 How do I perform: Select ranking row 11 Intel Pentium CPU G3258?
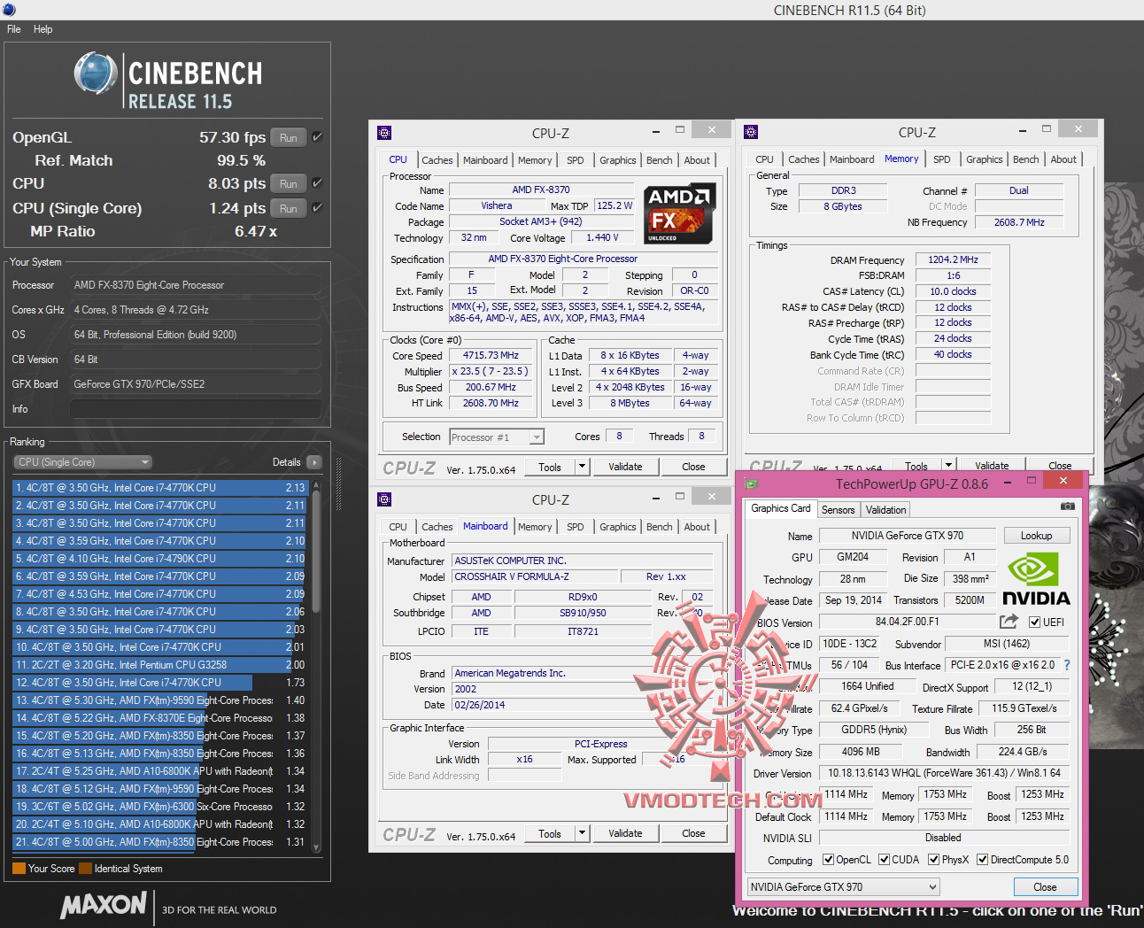[159, 665]
